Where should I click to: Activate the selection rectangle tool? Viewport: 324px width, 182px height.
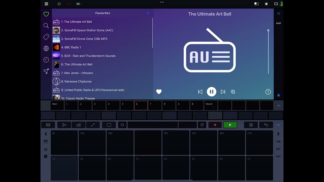109,125
